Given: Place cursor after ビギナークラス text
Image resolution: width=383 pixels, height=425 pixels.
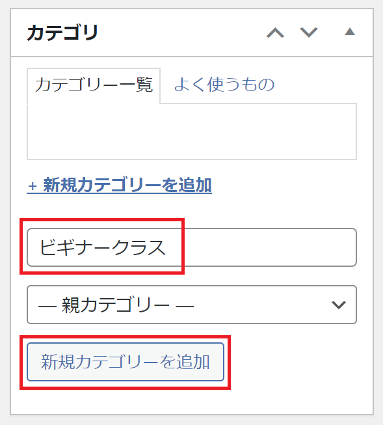Looking at the screenshot, I should point(166,247).
